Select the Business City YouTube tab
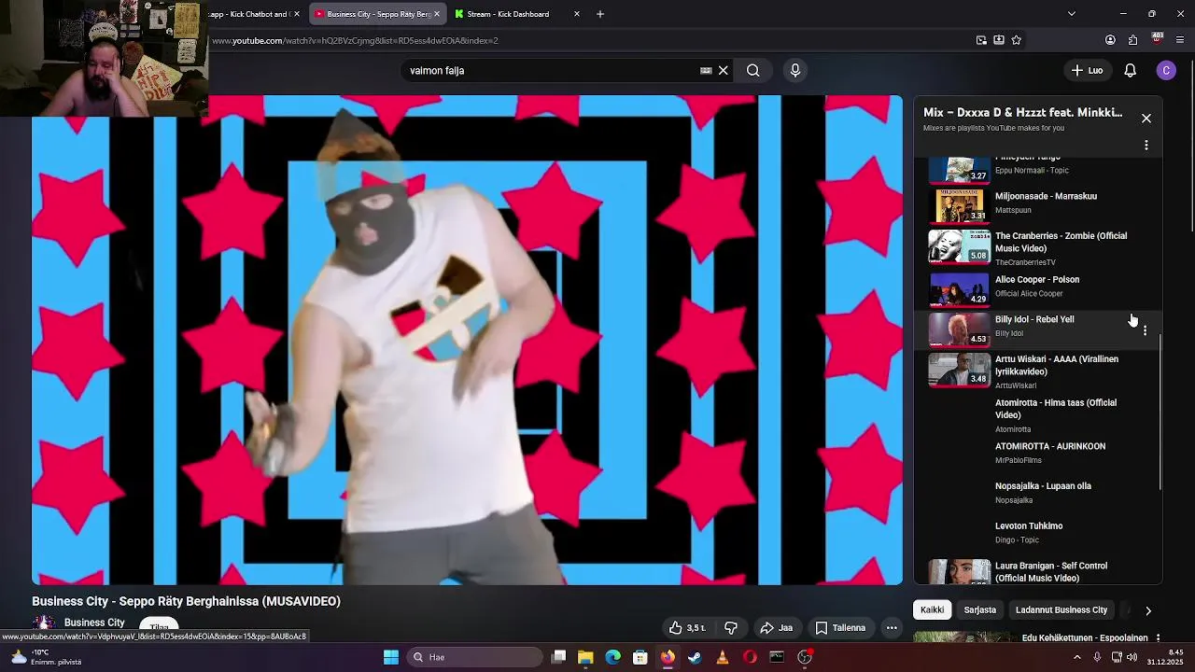Screen dimensions: 1195x672 pyautogui.click(x=378, y=14)
